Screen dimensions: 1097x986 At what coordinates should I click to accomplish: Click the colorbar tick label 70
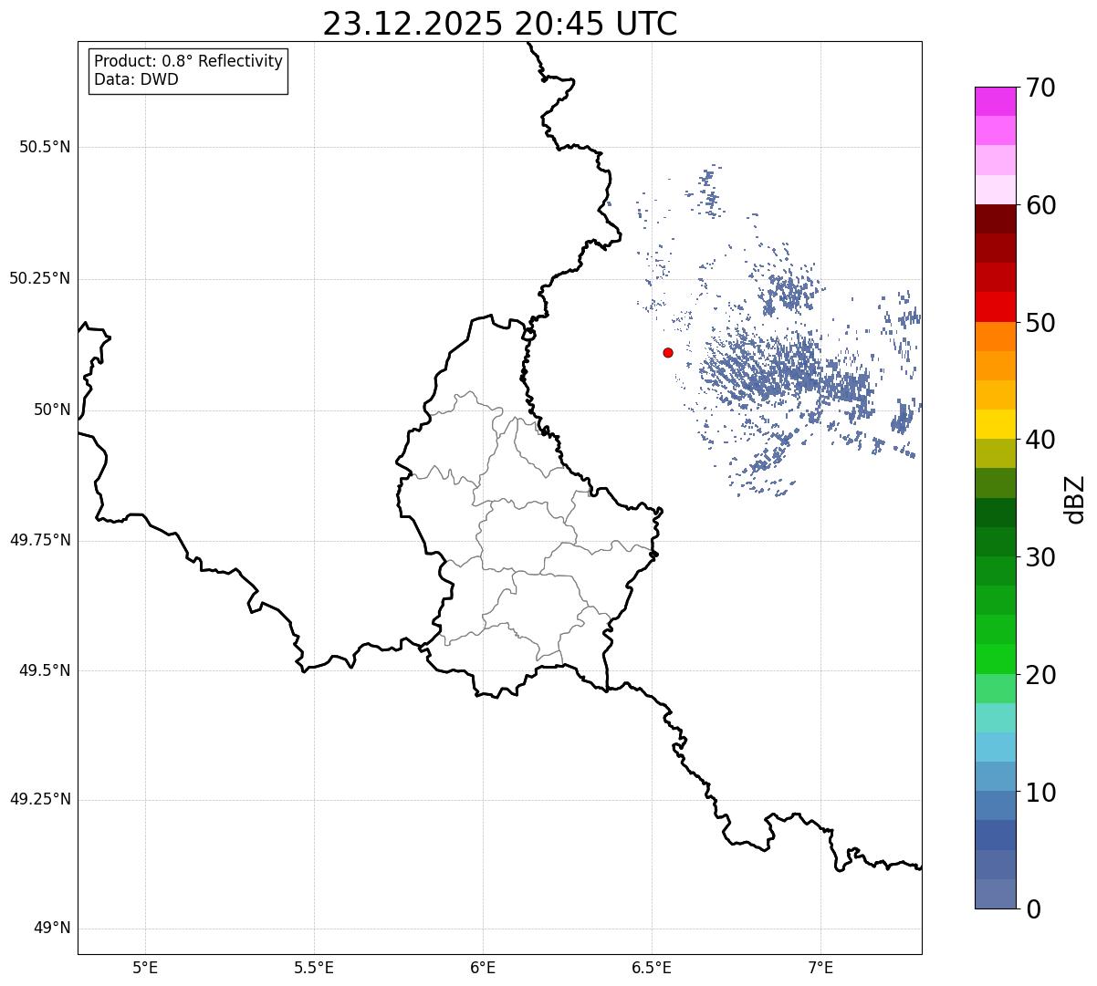(x=1041, y=88)
